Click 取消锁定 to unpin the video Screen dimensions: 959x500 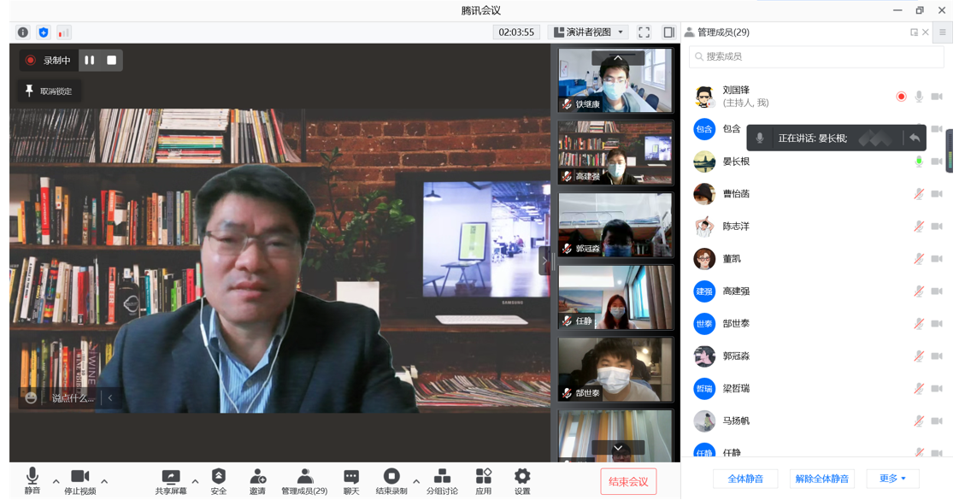coord(50,91)
